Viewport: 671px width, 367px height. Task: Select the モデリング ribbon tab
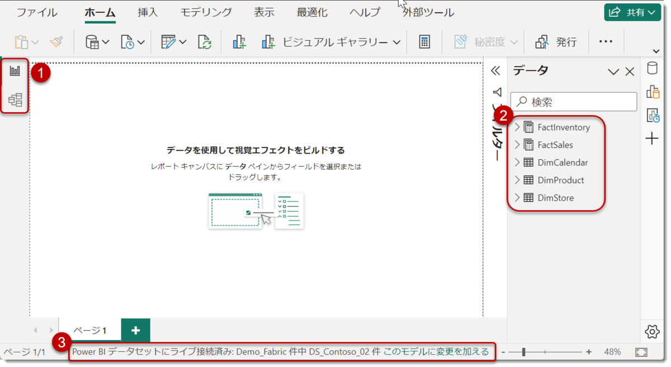(206, 12)
